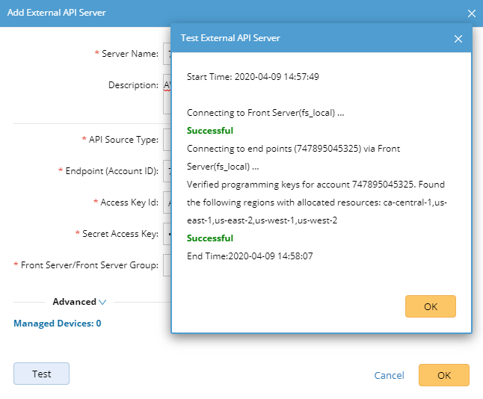483x399 pixels.
Task: Open the Managed Devices: 0 link
Action: (58, 324)
